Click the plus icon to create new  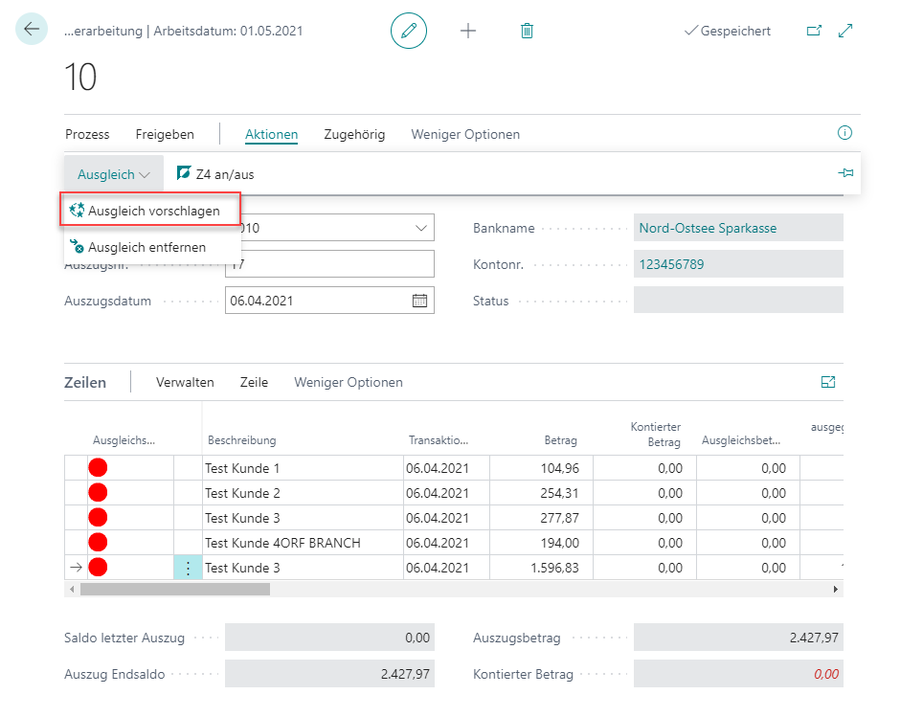468,31
